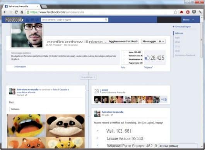
Task: Open the Chat (offline) bar
Action: (178, 146)
